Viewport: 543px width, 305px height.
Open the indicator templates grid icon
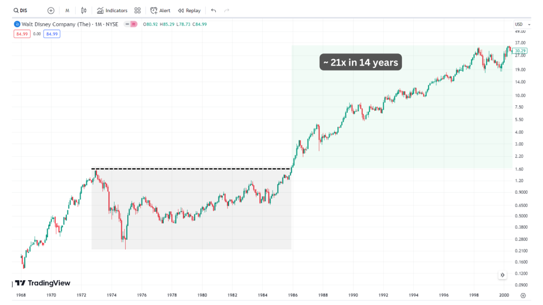pos(137,11)
